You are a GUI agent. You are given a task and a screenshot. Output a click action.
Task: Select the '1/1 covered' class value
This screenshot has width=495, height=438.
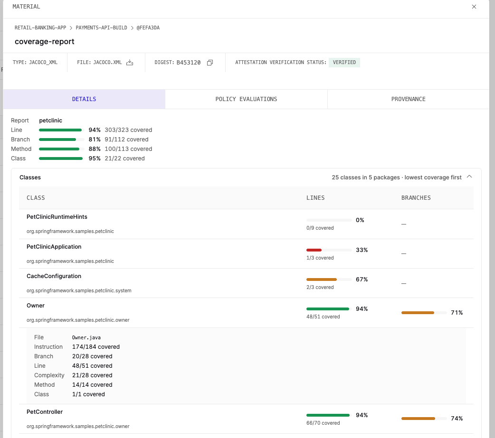point(88,394)
